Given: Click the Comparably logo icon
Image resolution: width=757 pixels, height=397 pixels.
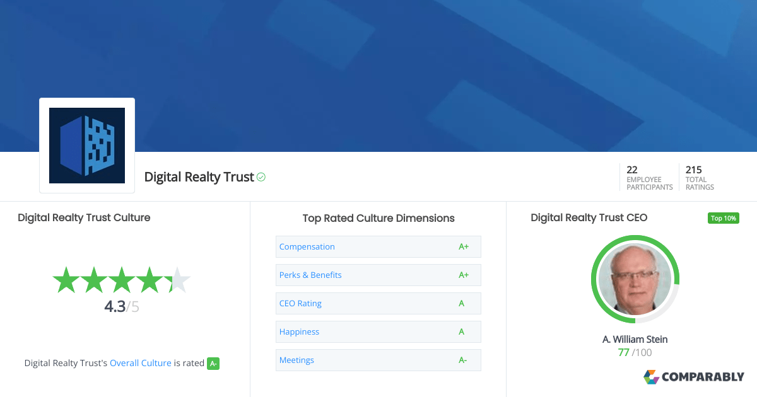Looking at the screenshot, I should coord(651,377).
